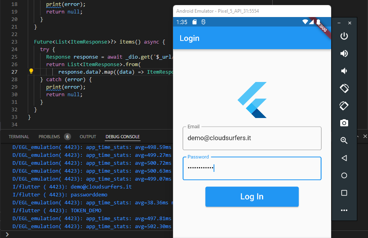Click 'items()' function name on line 23
This screenshot has width=368, height=238.
[130, 42]
